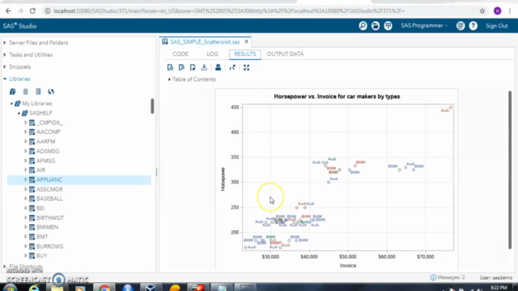Switch to the OUTPUT DATA tab
Image resolution: width=518 pixels, height=291 pixels.
[x=285, y=54]
